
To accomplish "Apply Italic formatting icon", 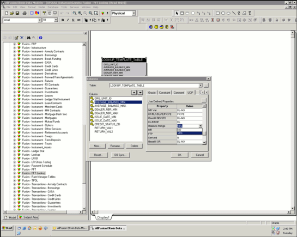I will click(x=68, y=20).
